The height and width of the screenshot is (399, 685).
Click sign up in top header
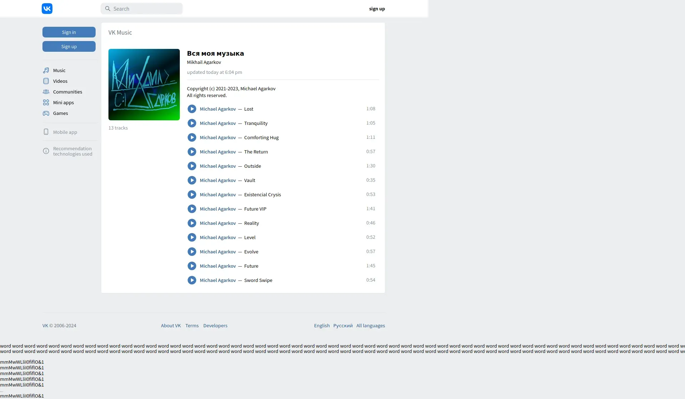pyautogui.click(x=377, y=9)
